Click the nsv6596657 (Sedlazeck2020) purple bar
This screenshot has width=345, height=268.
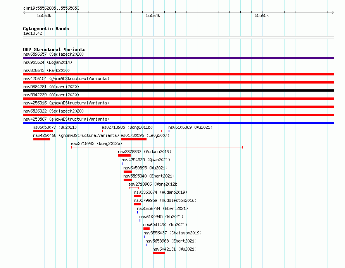[x=178, y=58]
